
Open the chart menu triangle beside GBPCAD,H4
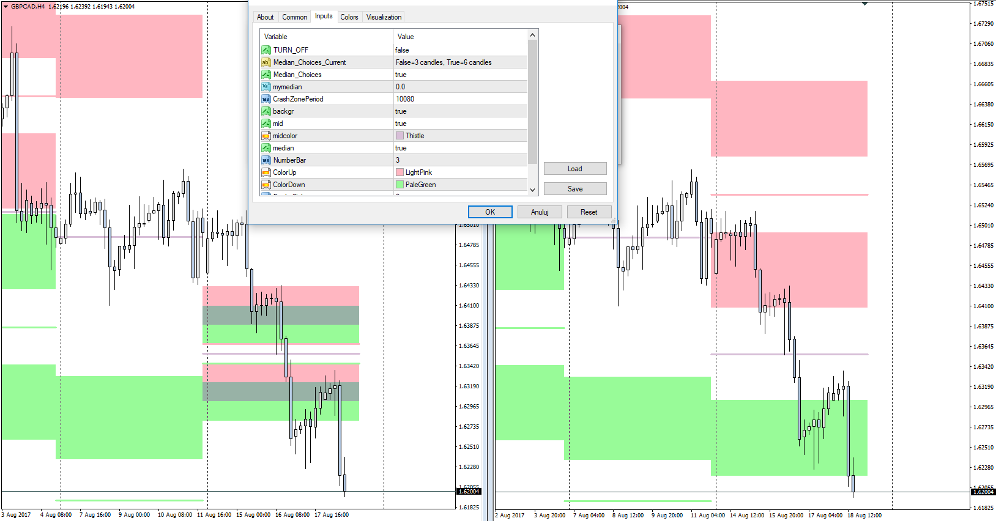[x=6, y=7]
